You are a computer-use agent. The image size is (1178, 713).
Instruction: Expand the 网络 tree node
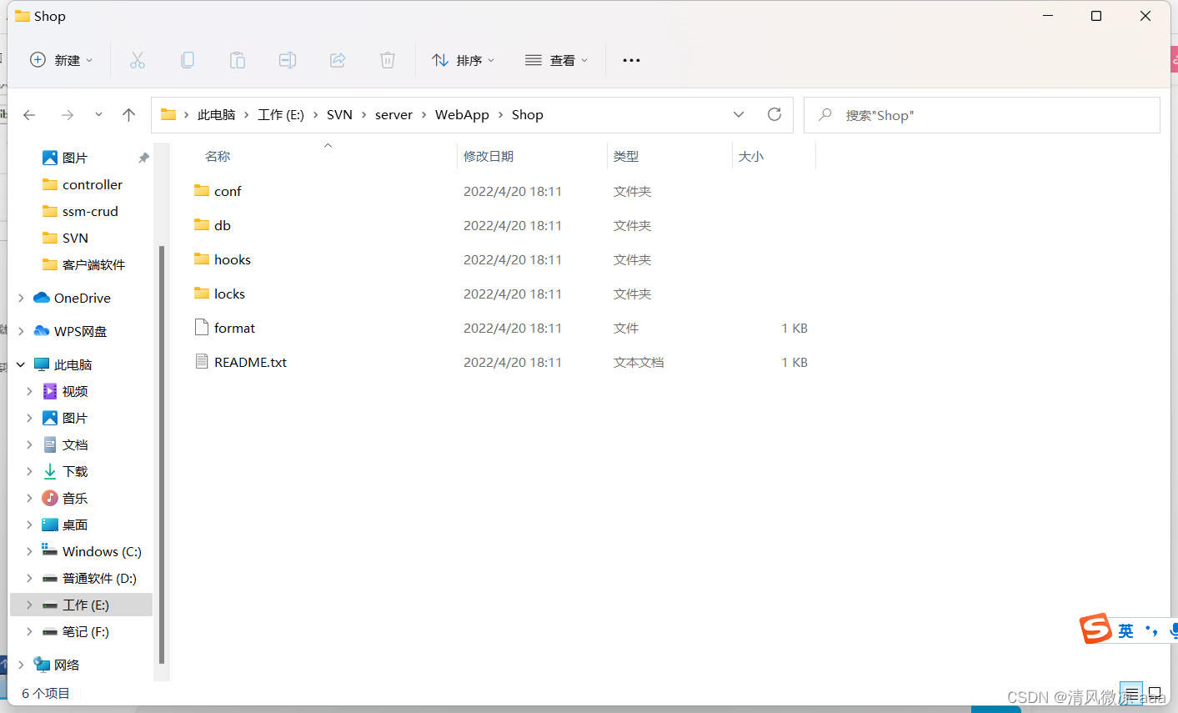(21, 665)
